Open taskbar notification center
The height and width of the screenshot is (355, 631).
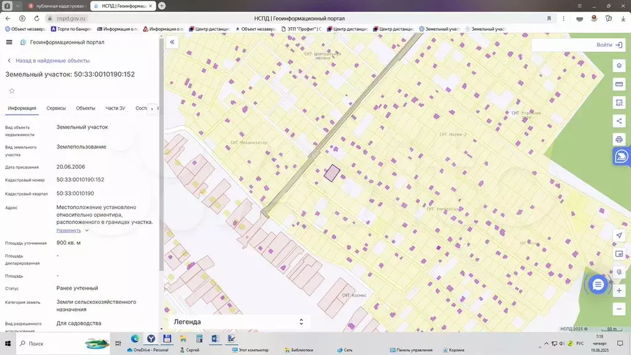(620, 343)
